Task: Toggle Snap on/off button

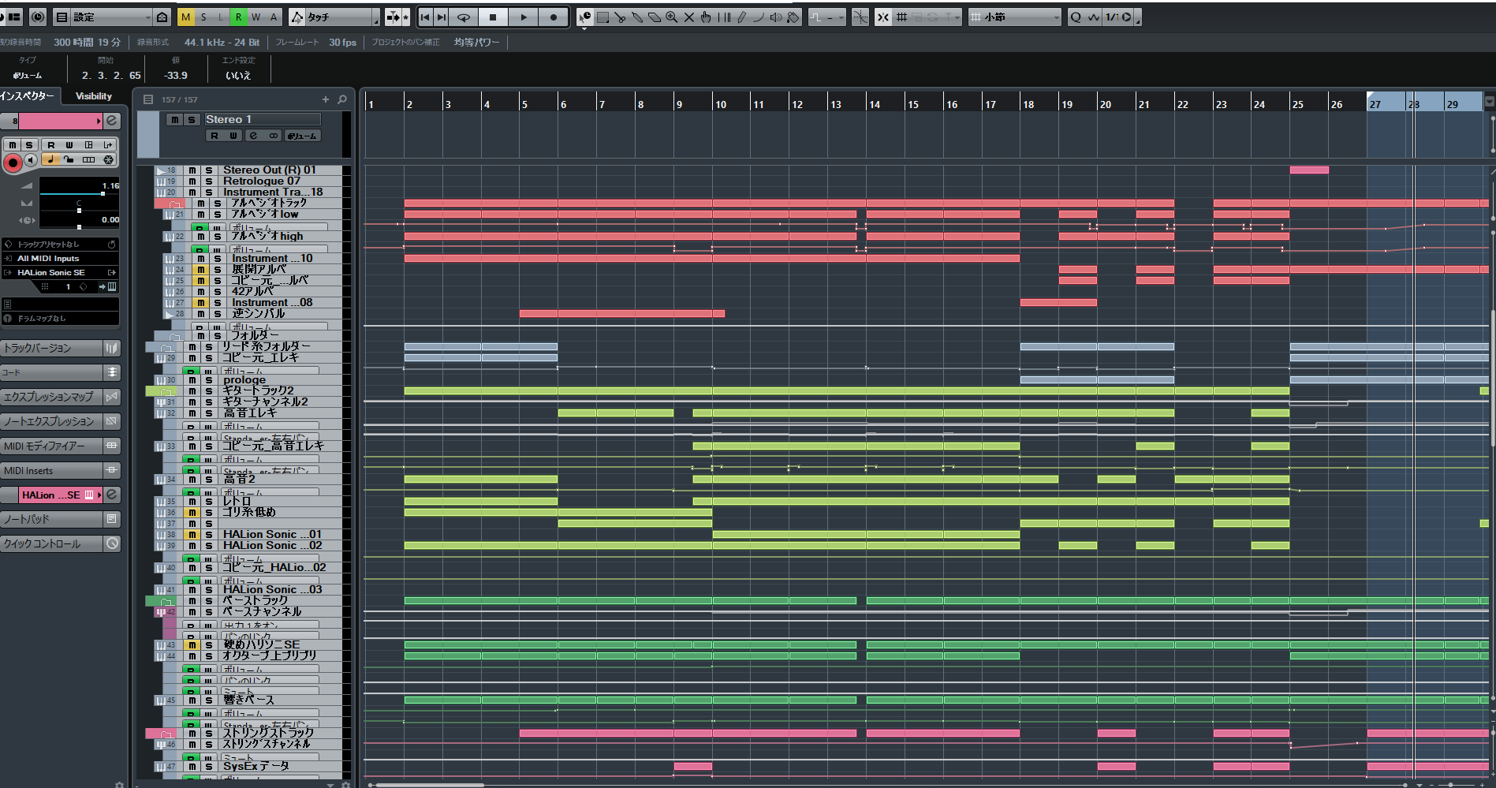Action: (x=883, y=17)
